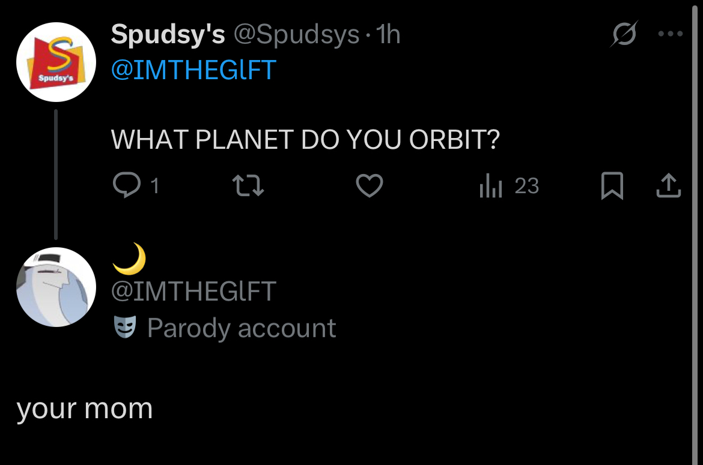Click the Parody account label text
The width and height of the screenshot is (703, 465).
coord(241,328)
